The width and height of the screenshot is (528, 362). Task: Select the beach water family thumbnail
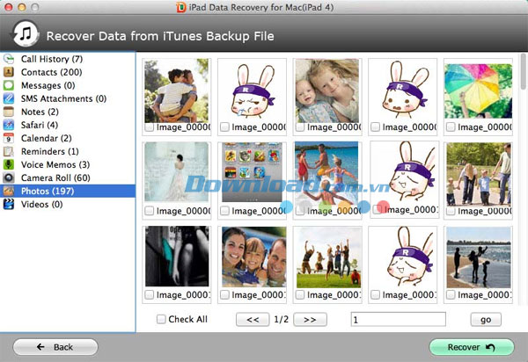pyautogui.click(x=326, y=173)
